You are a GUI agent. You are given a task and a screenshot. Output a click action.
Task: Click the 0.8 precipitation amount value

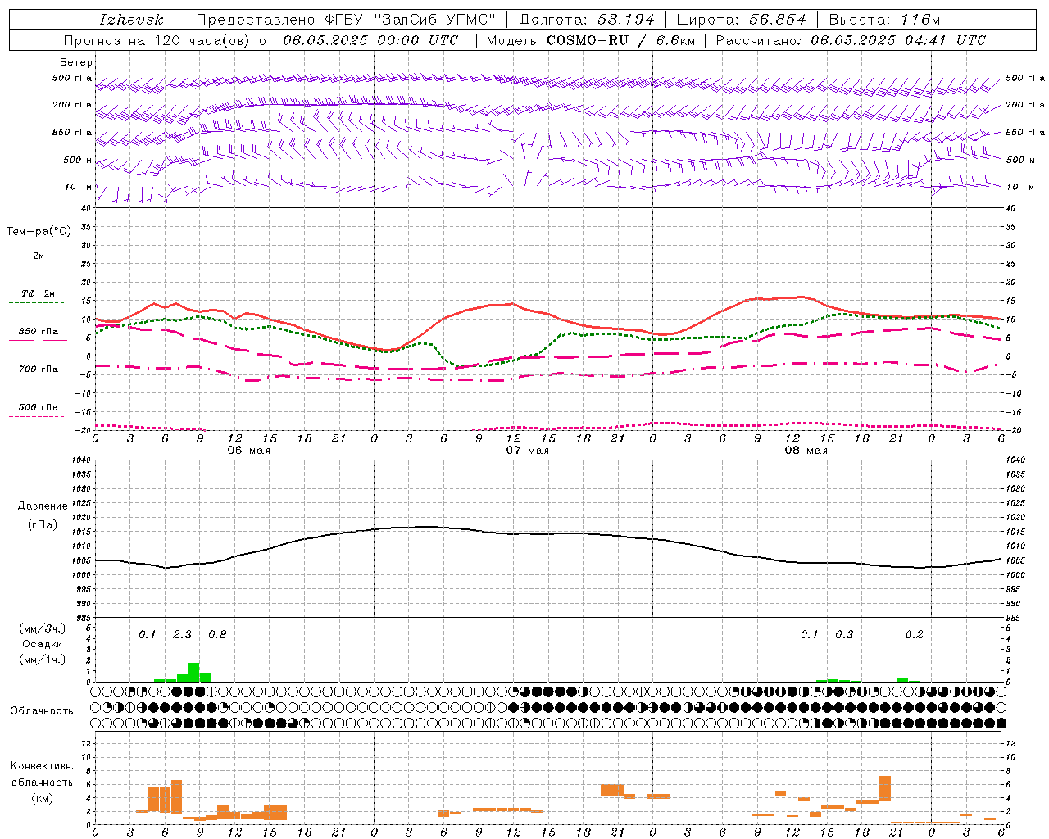click(217, 635)
